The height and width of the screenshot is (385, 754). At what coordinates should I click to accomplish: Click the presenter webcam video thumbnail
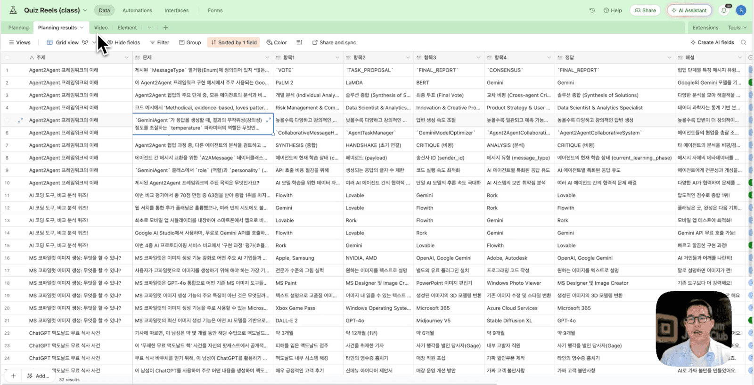[693, 329]
